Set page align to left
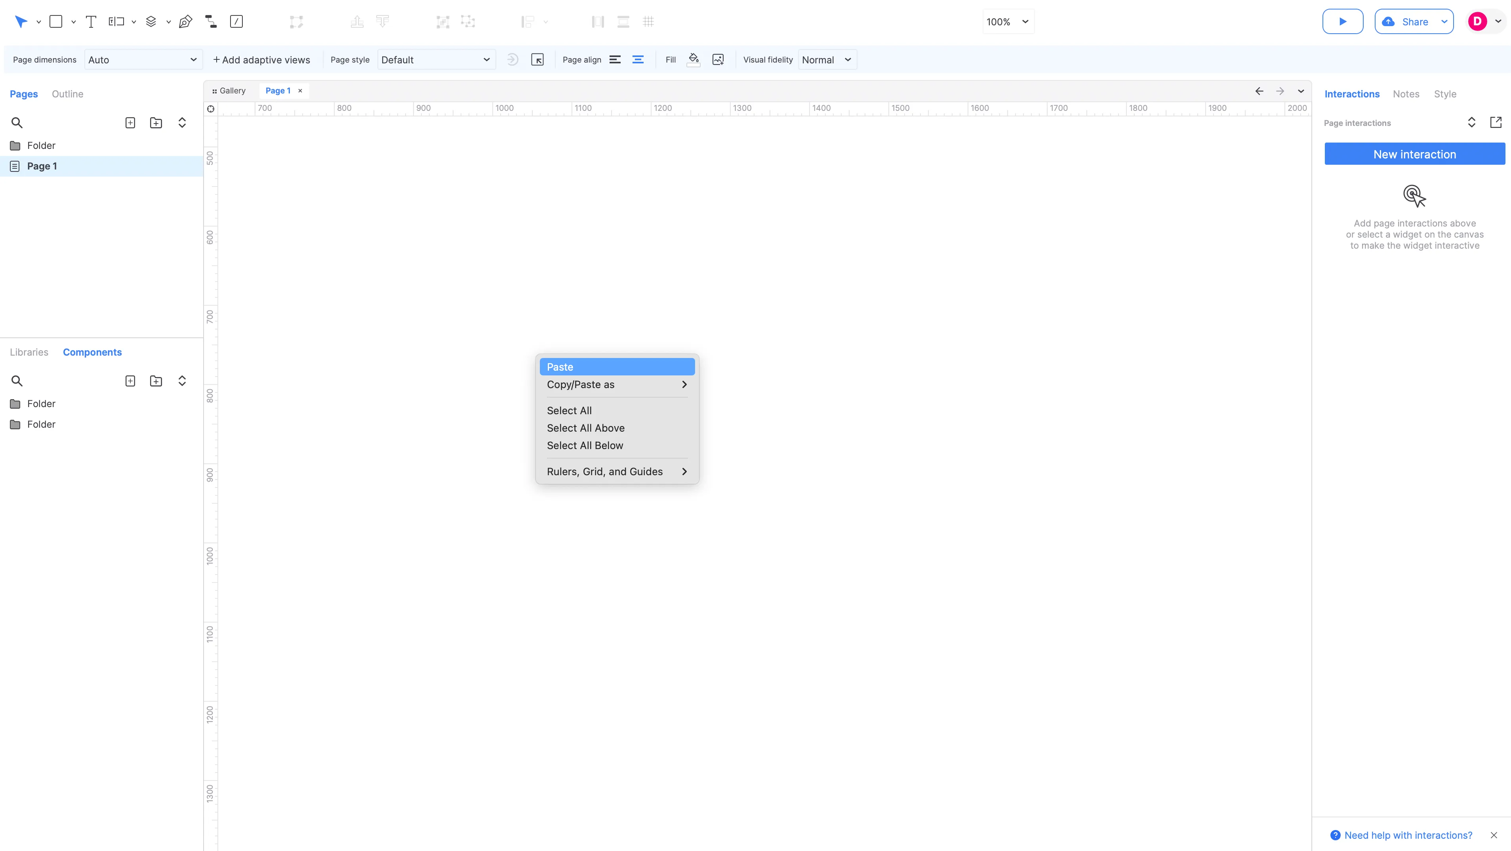 point(615,60)
